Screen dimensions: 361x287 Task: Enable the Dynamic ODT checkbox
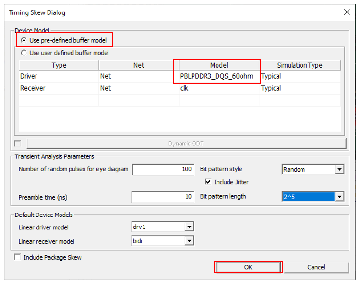point(18,143)
